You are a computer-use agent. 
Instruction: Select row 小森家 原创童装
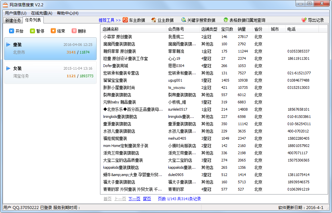[x=118, y=37]
